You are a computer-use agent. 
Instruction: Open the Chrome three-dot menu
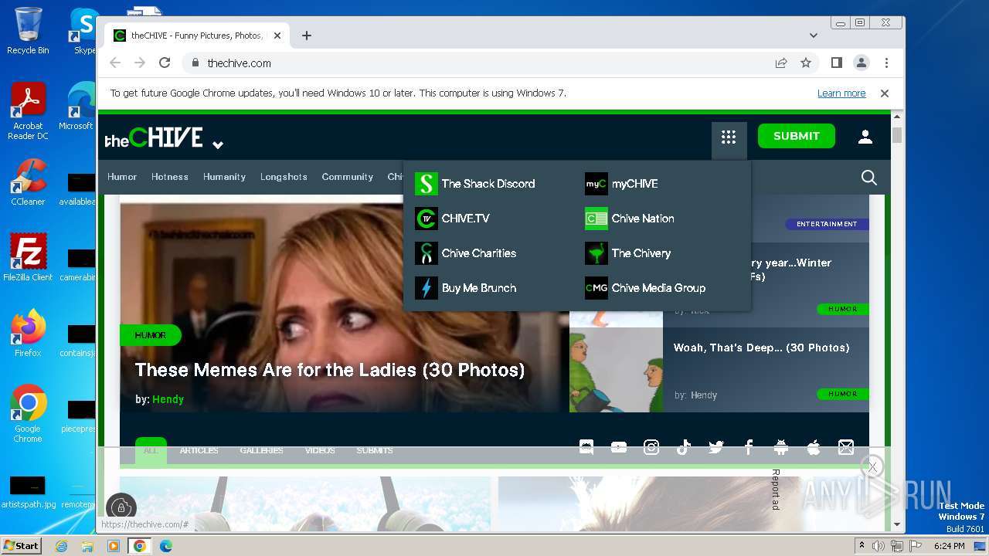point(886,63)
